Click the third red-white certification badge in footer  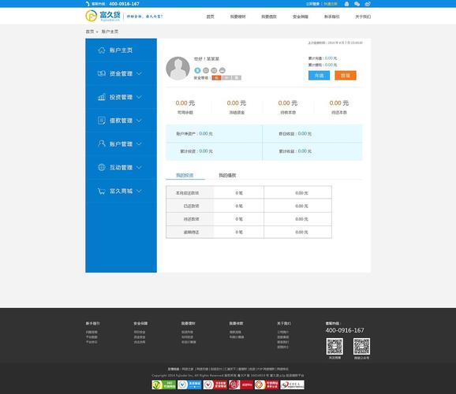215,385
